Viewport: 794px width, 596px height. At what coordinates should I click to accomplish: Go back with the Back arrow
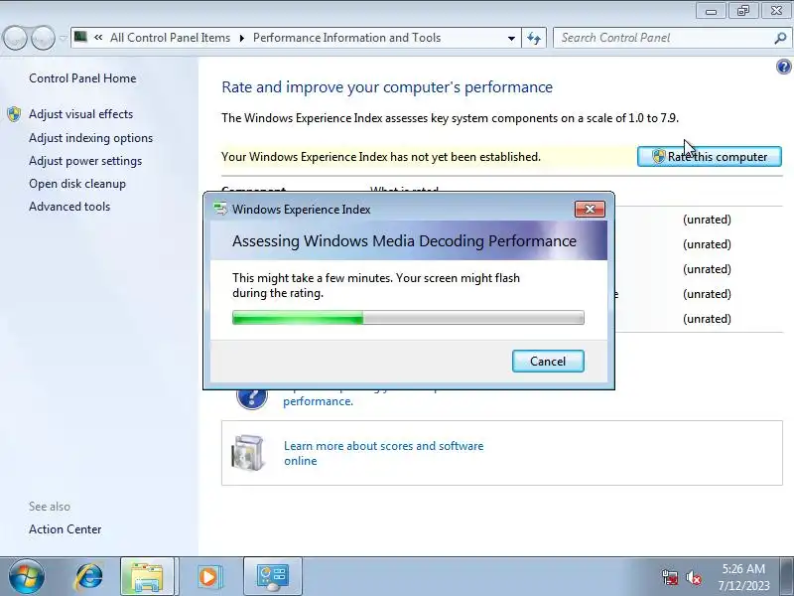pyautogui.click(x=15, y=38)
